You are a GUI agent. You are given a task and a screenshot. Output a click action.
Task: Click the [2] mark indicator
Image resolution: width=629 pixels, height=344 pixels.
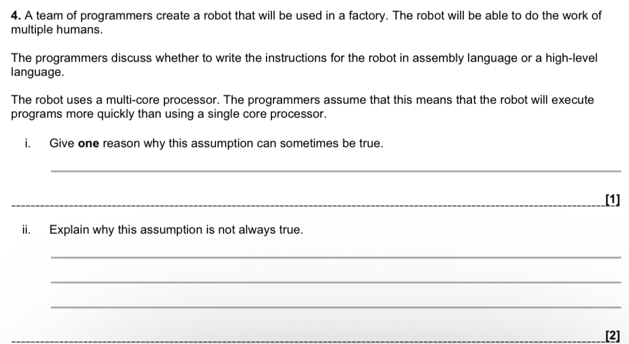tap(612, 336)
